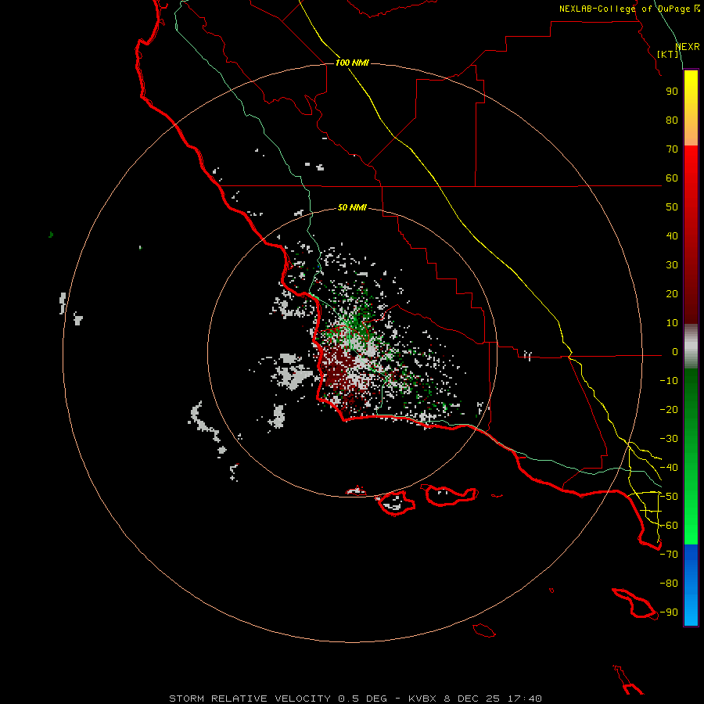Click the 20 value on the velocity scale

[x=672, y=294]
